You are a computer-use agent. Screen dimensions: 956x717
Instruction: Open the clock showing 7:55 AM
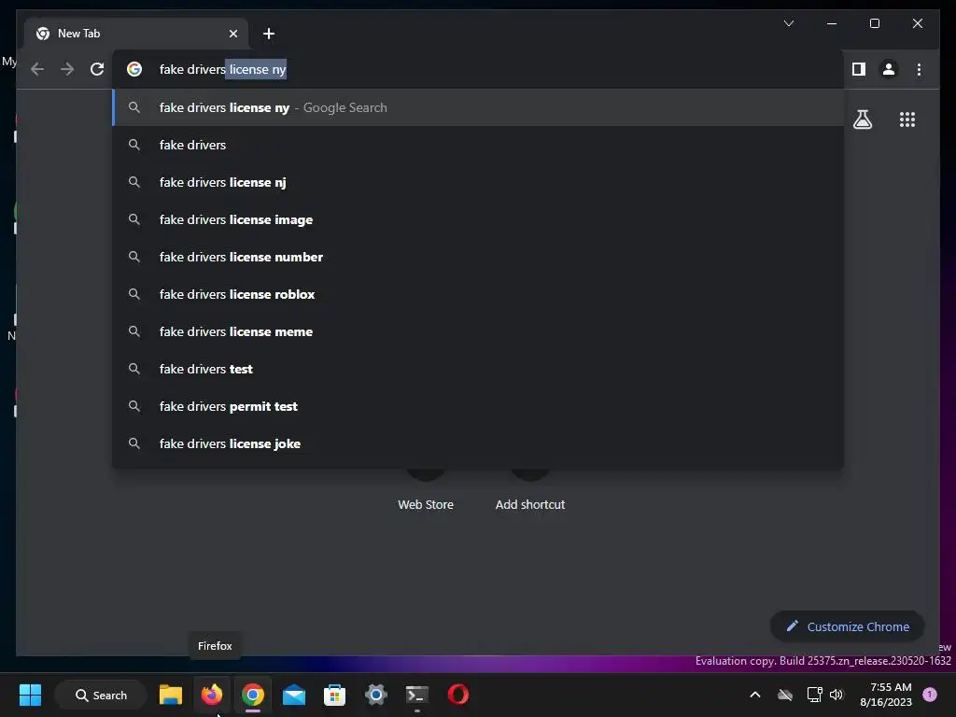click(x=886, y=695)
